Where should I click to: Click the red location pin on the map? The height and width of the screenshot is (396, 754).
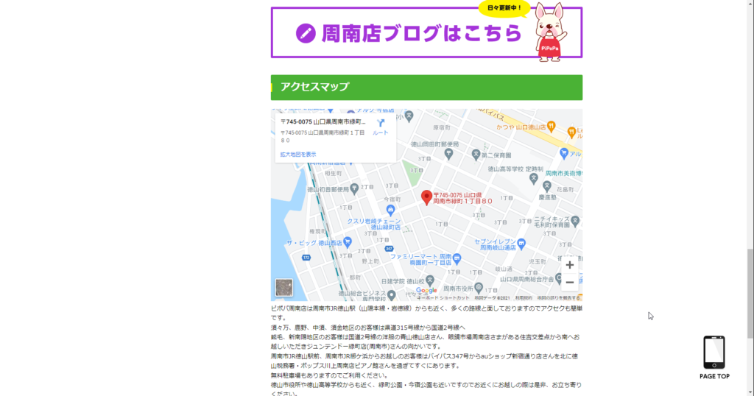(426, 197)
